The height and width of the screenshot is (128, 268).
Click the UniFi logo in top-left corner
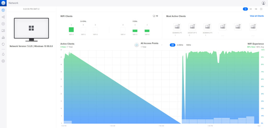pyautogui.click(x=3, y=3)
